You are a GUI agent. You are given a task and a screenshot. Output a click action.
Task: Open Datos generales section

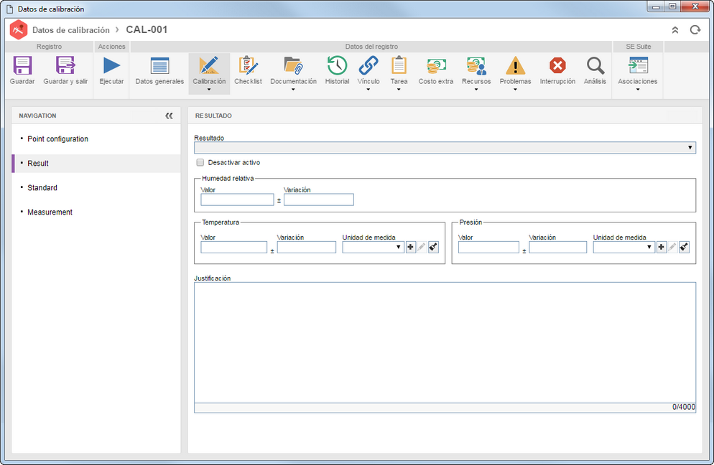[159, 66]
